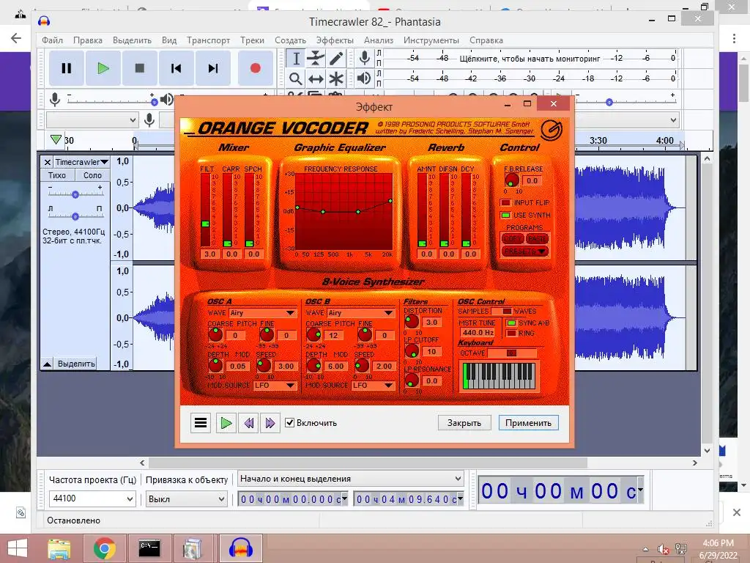
Task: Open the Справка menu
Action: coord(486,40)
